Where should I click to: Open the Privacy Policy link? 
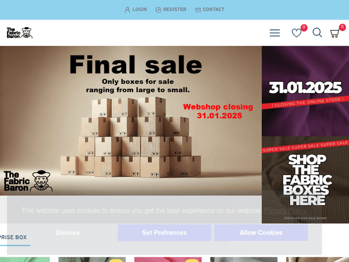pos(285,211)
